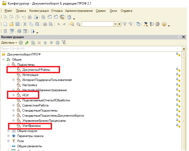
Task: Click the Find Previous icon
Action: tap(131, 24)
